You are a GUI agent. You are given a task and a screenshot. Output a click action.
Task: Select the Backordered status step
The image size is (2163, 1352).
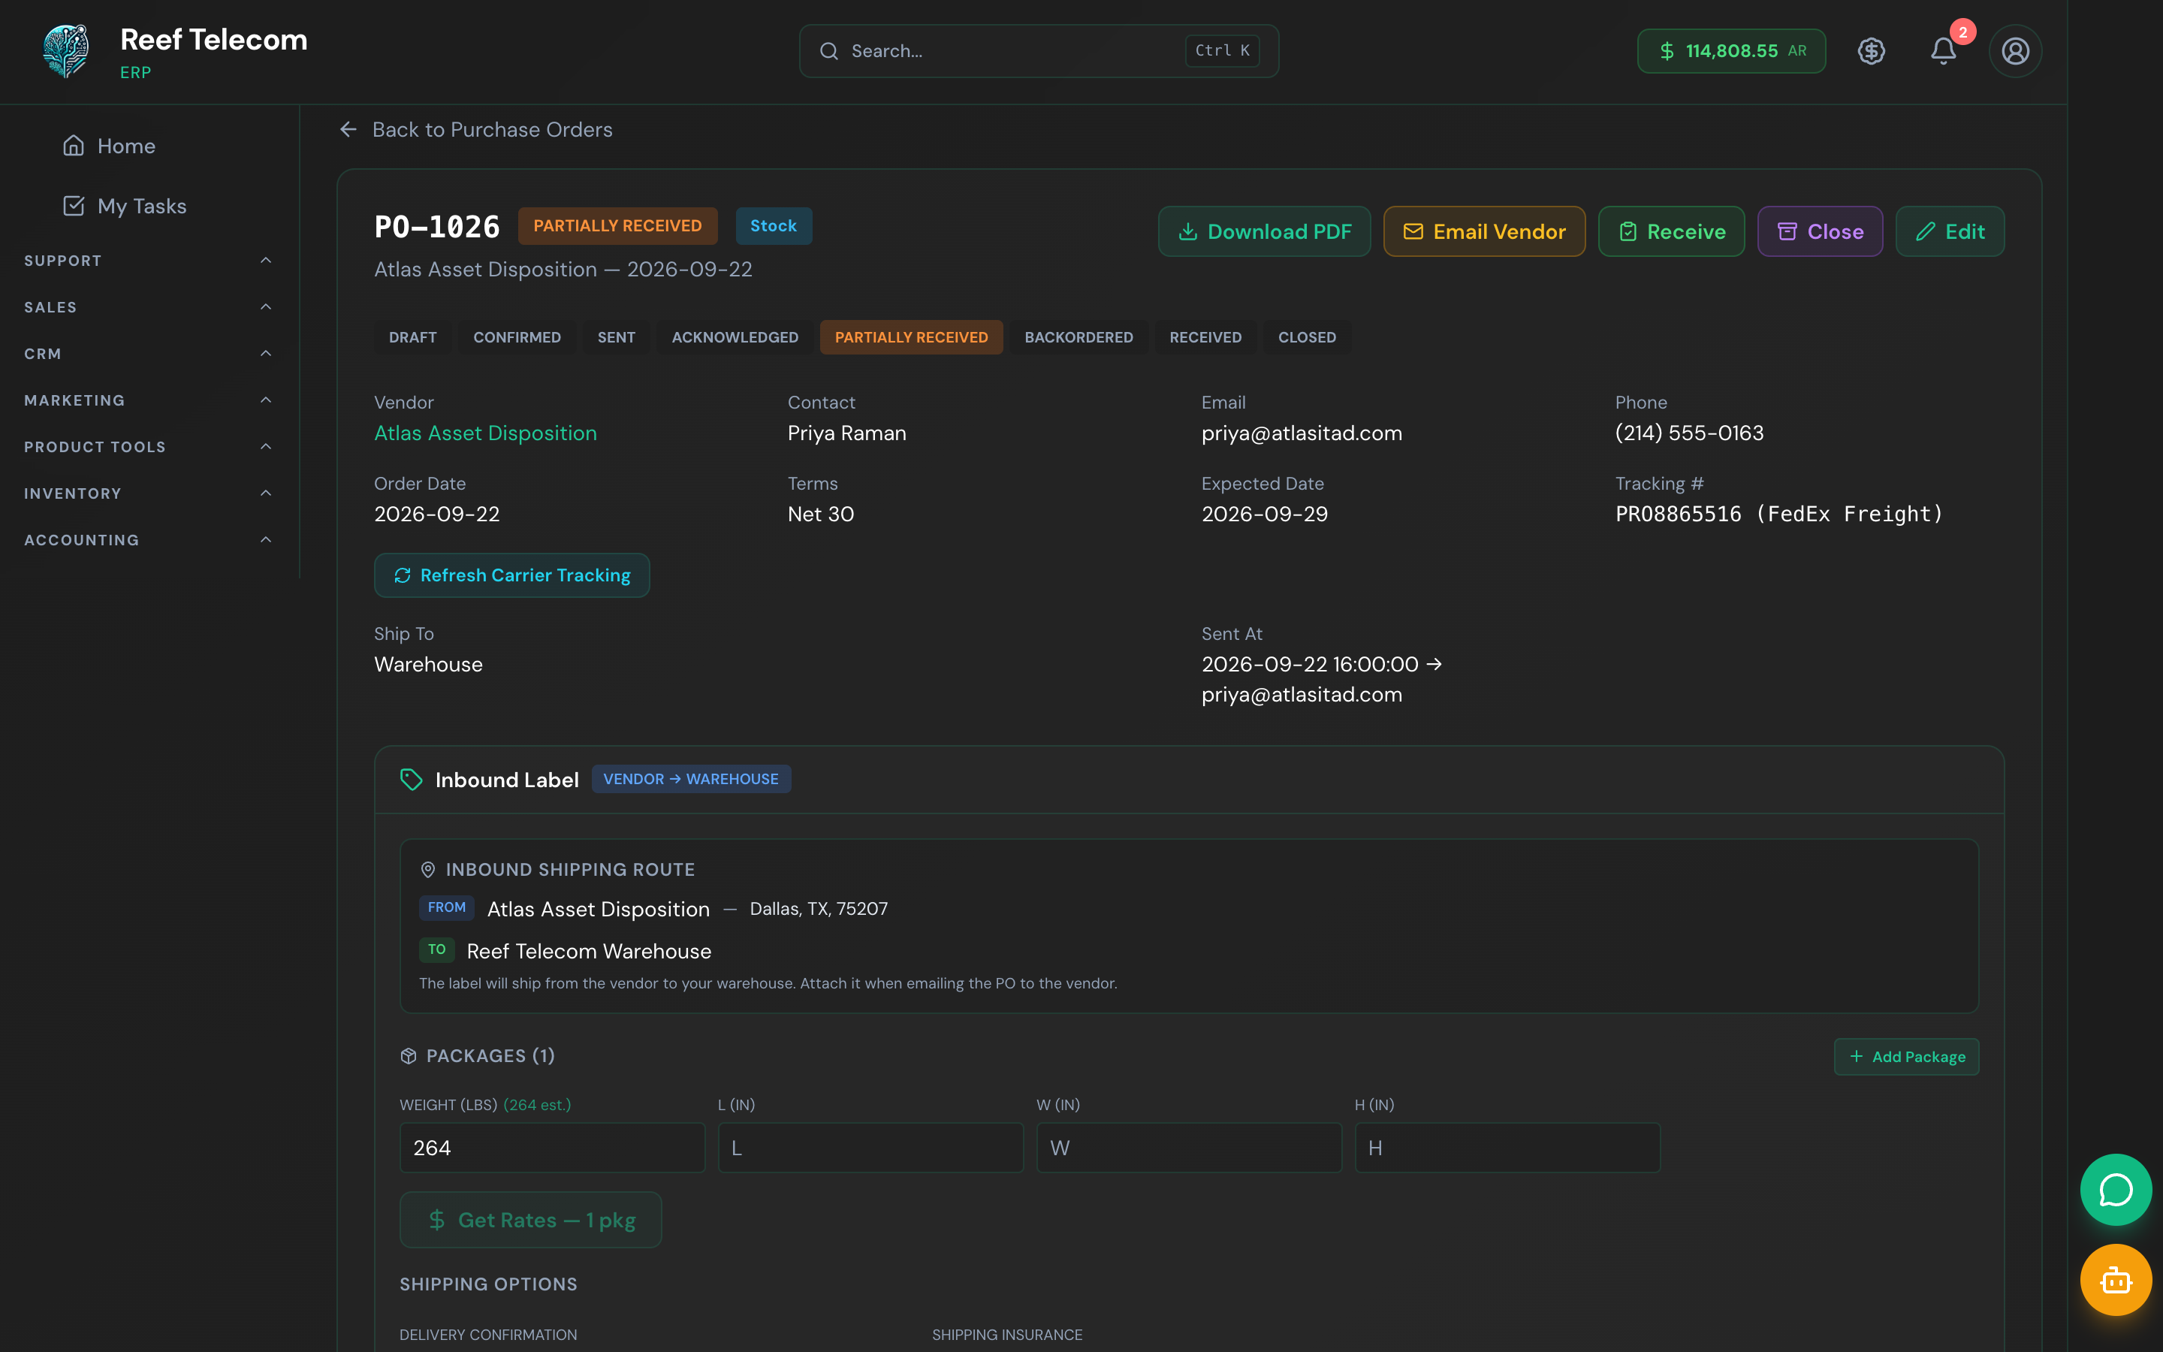pyautogui.click(x=1078, y=337)
